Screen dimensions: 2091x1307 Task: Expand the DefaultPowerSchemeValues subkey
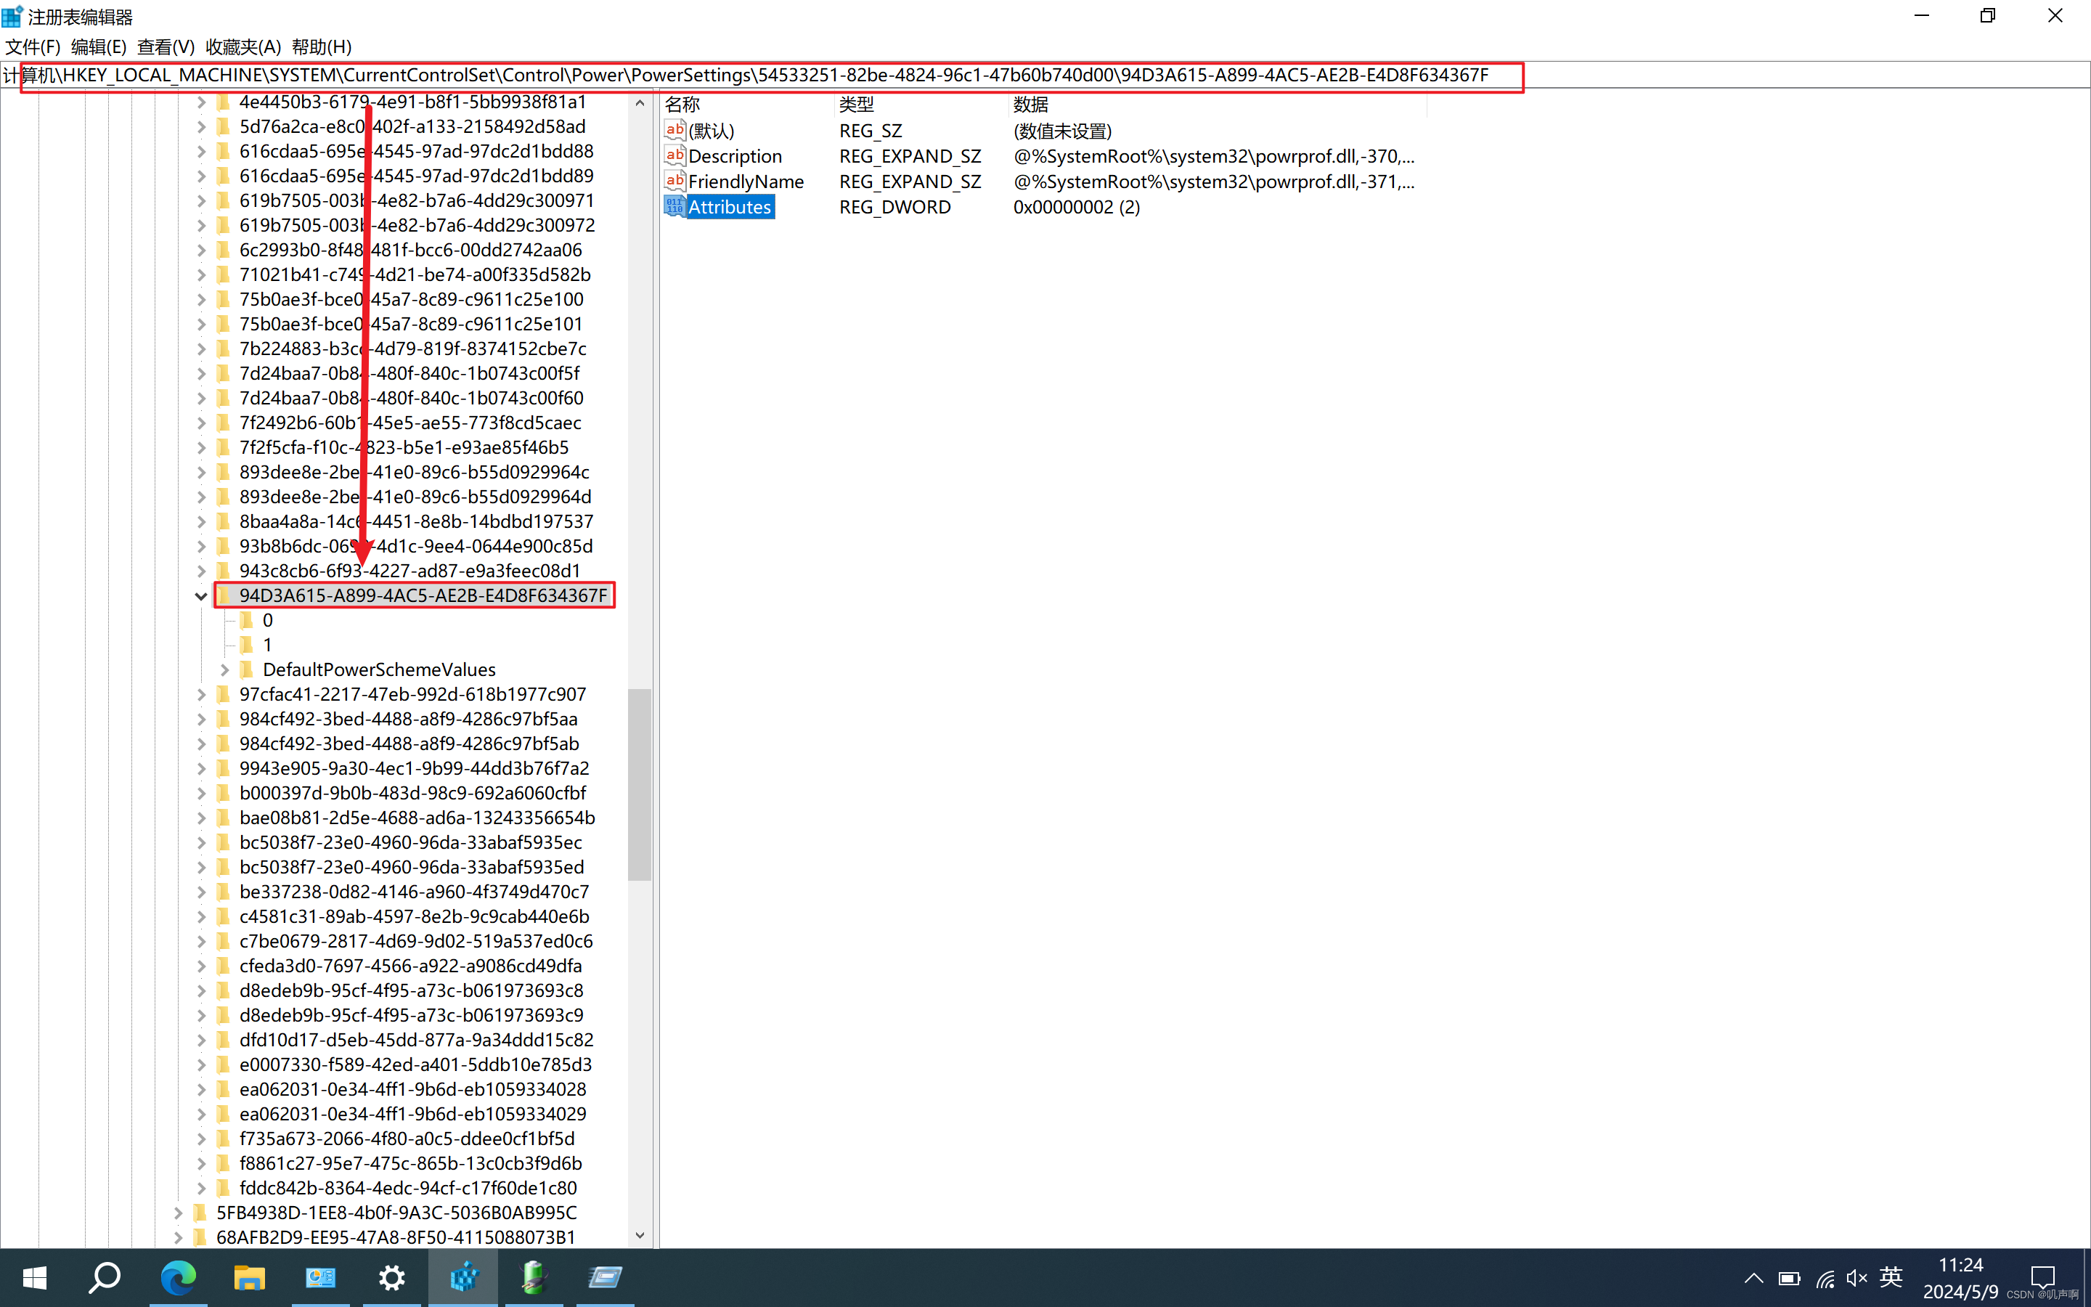(224, 670)
